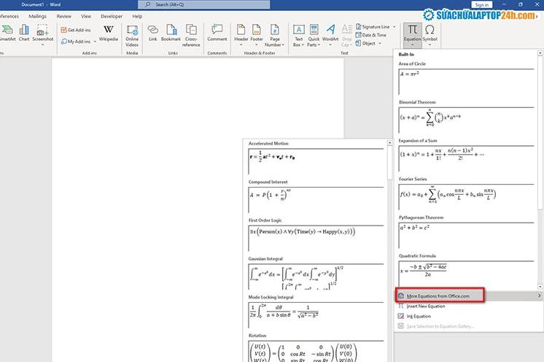Insert the Binomial Theorem equation
The width and height of the screenshot is (544, 362).
pos(466,120)
